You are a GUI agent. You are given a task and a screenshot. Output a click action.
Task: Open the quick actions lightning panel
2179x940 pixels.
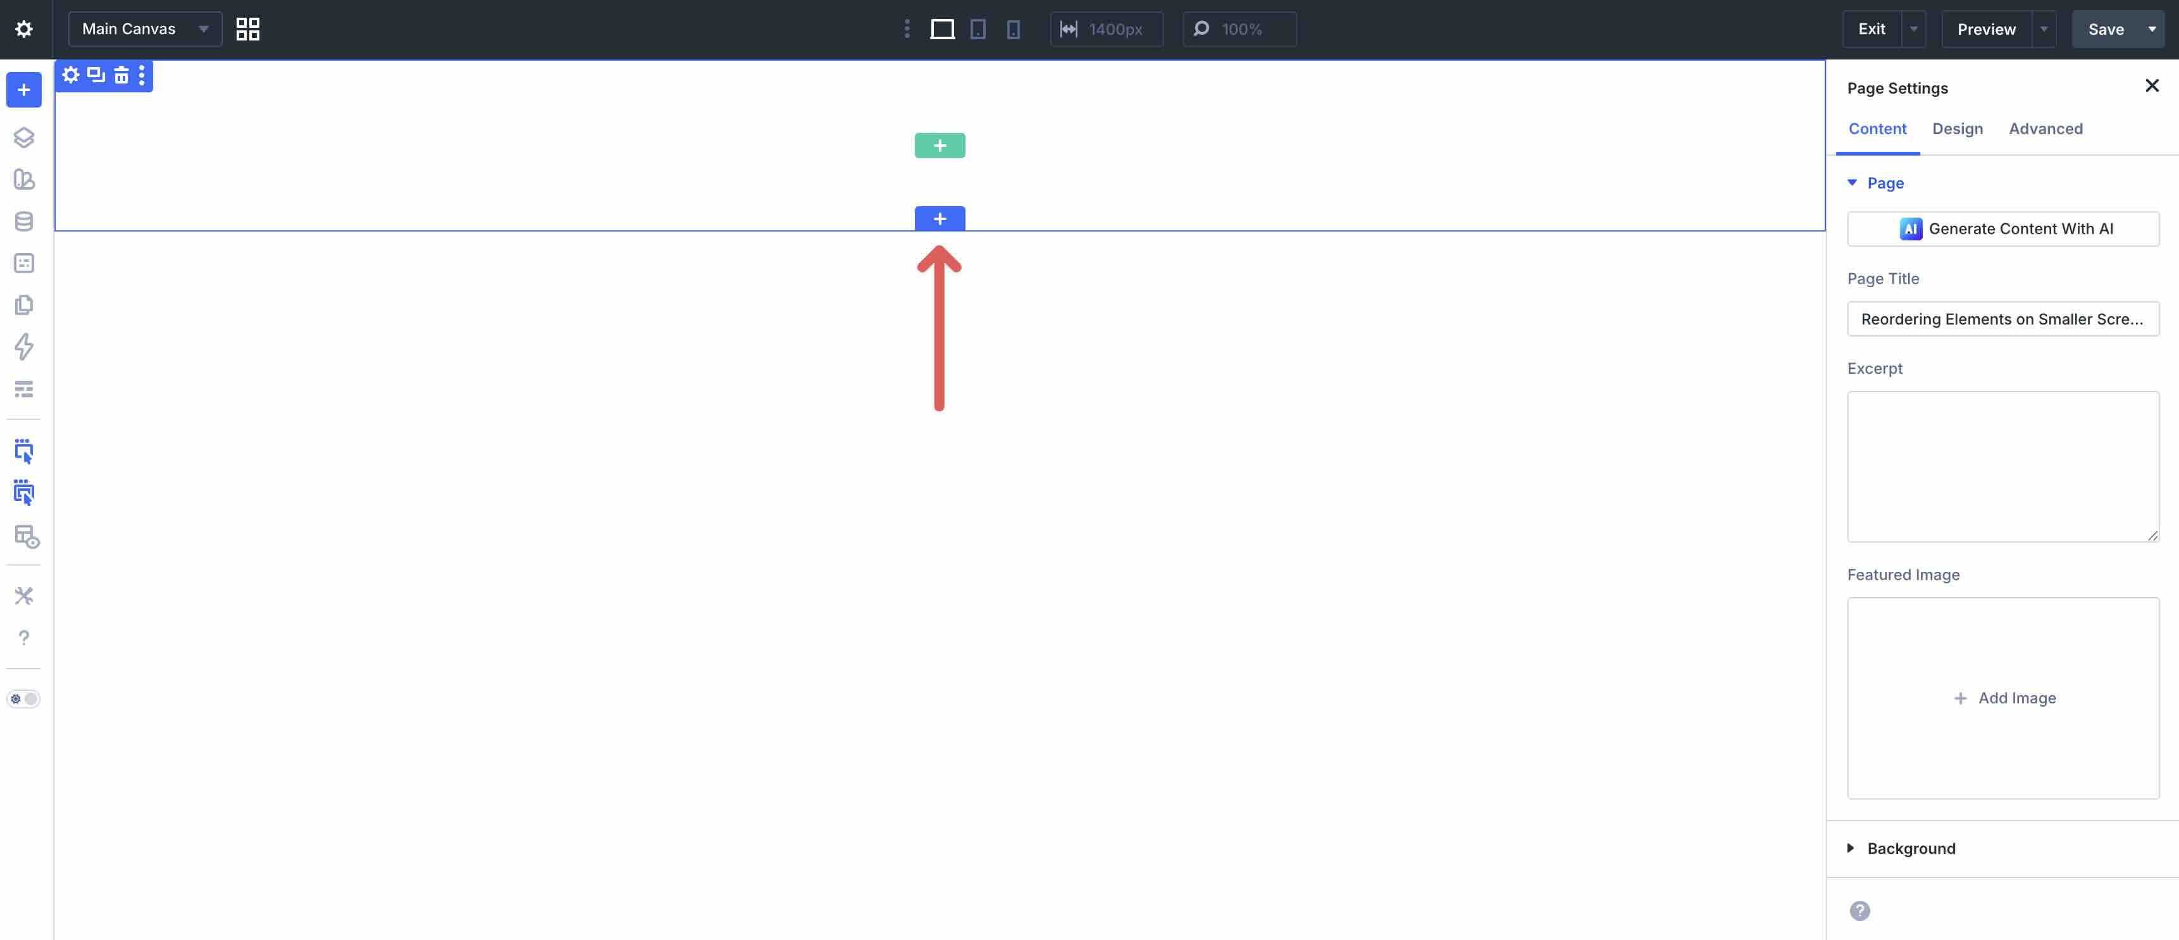(x=23, y=347)
